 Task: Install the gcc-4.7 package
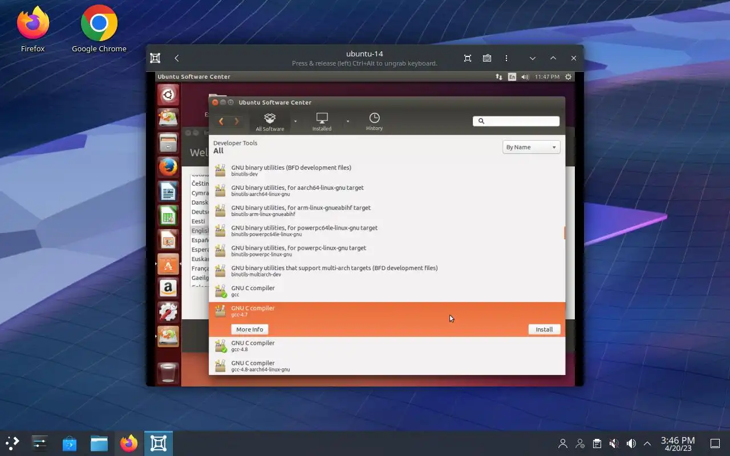point(544,329)
